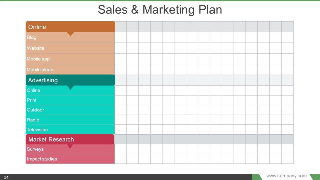
Task: Click the Sales & Marketing Plan title
Action: click(x=160, y=10)
